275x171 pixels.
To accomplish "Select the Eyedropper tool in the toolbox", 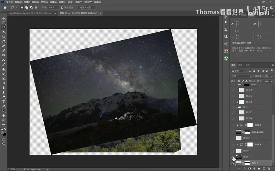I will click(x=4, y=41).
